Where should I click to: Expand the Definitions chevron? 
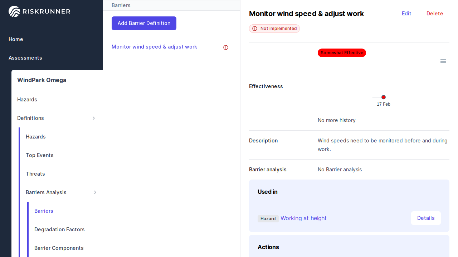[x=94, y=118]
